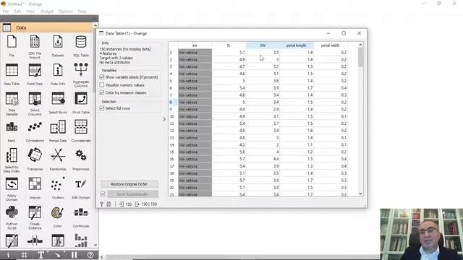This screenshot has width=463, height=260.
Task: Open the Options menu
Action: click(66, 12)
